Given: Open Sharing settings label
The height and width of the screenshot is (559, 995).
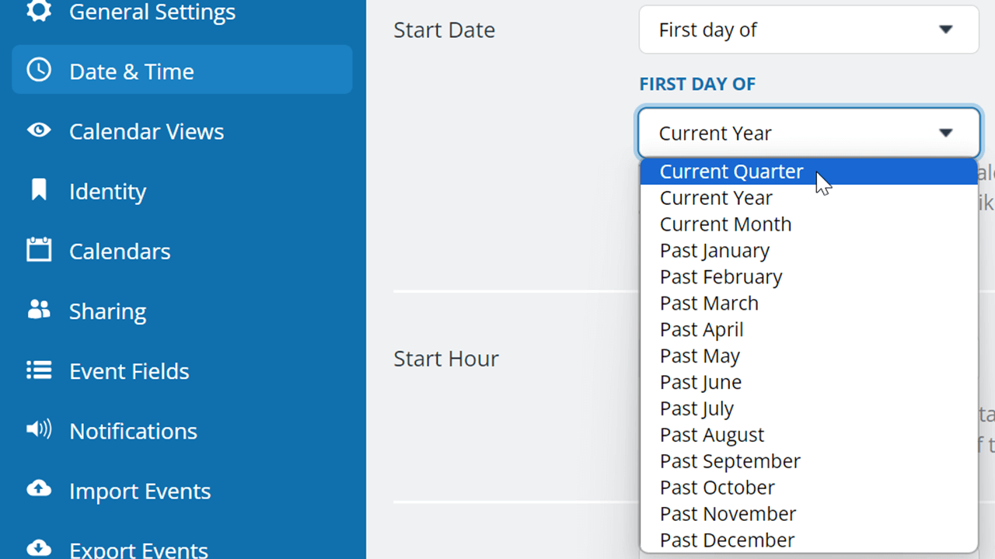Looking at the screenshot, I should (x=107, y=311).
